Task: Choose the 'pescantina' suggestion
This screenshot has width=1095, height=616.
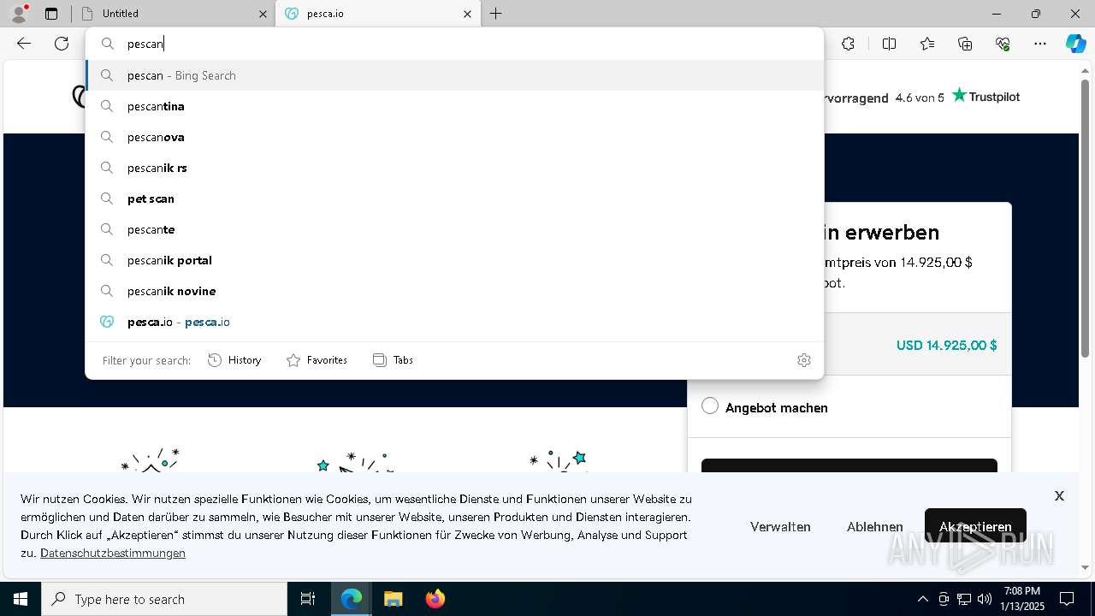Action: [454, 106]
